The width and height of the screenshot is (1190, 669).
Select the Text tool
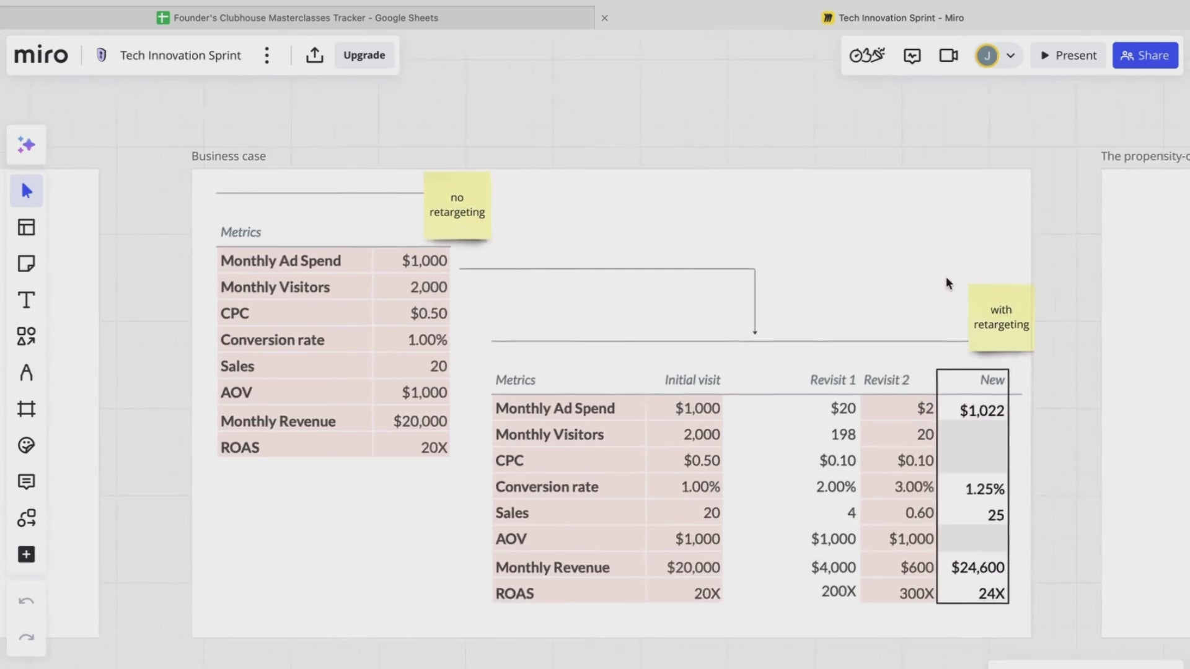click(26, 300)
